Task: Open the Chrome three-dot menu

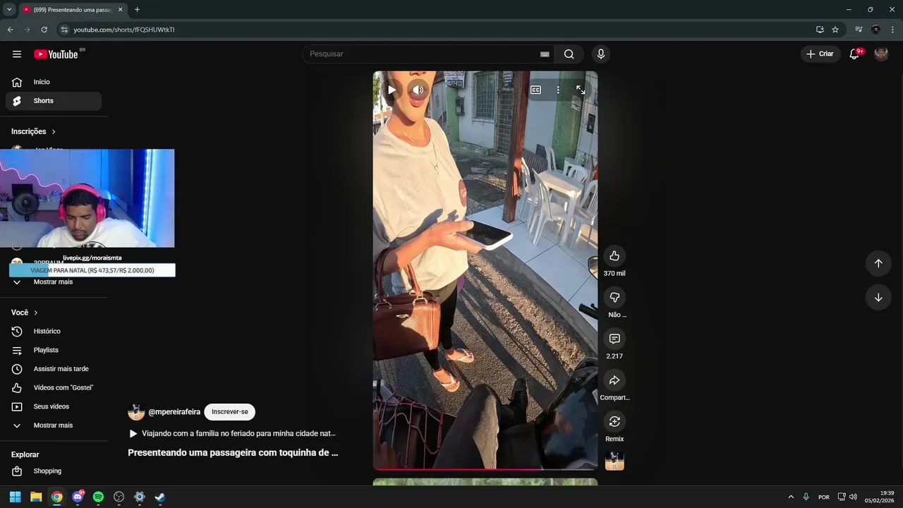Action: click(892, 30)
